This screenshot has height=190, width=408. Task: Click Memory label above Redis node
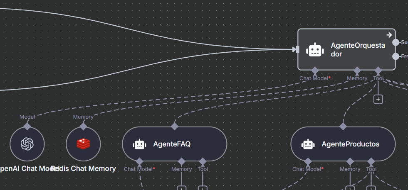click(83, 117)
